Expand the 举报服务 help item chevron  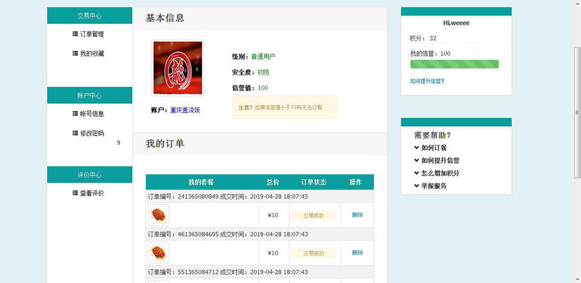(x=416, y=186)
